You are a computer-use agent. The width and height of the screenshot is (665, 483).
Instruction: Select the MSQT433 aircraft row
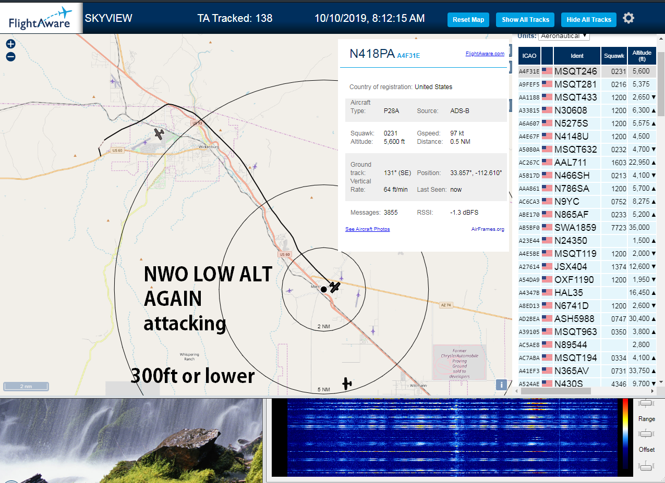click(587, 97)
